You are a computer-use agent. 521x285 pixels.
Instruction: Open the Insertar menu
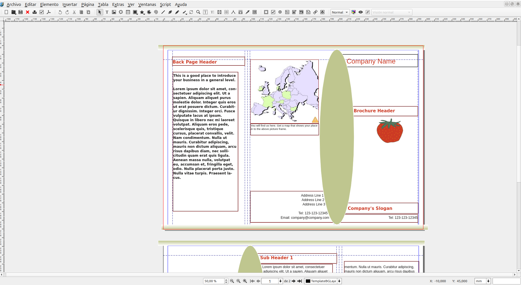pyautogui.click(x=70, y=4)
